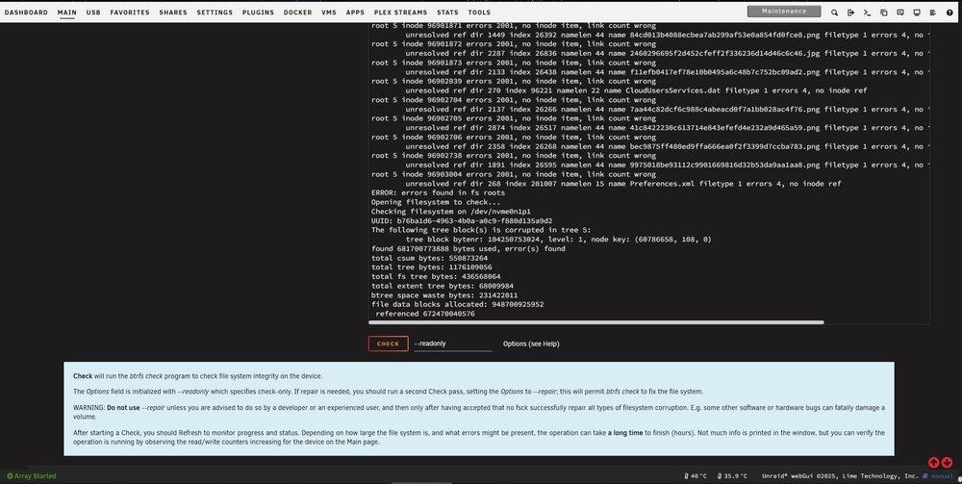Click 'total extent tree bytes: 68009984' line
The width and height of the screenshot is (962, 484).
443,286
